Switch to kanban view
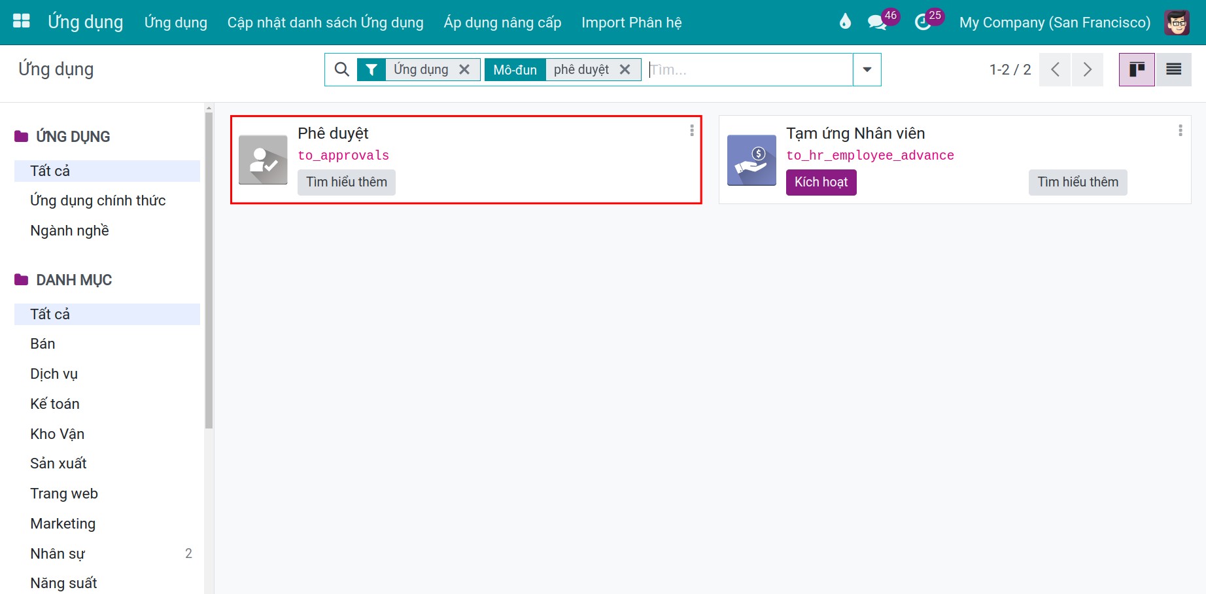Image resolution: width=1206 pixels, height=594 pixels. [x=1137, y=69]
